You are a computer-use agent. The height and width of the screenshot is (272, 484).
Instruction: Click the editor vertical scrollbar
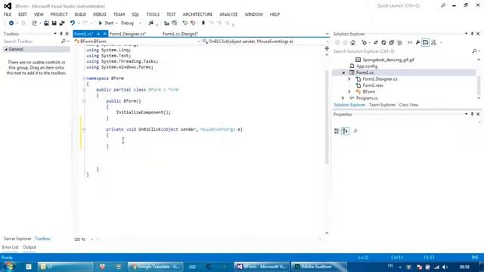click(x=327, y=117)
